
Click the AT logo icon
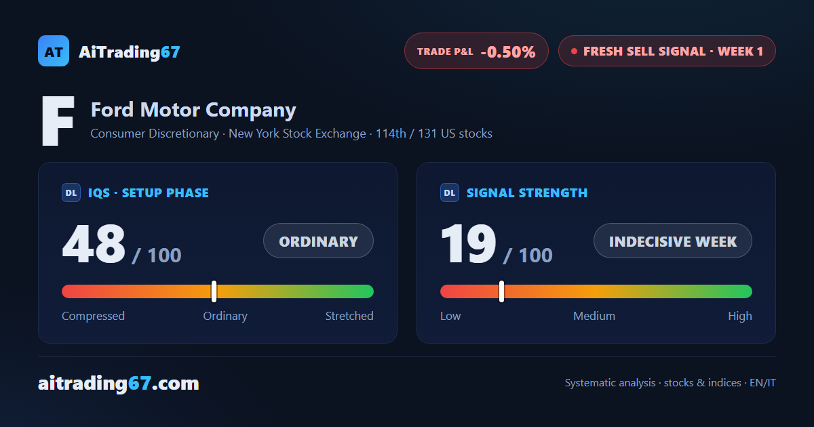click(x=54, y=51)
